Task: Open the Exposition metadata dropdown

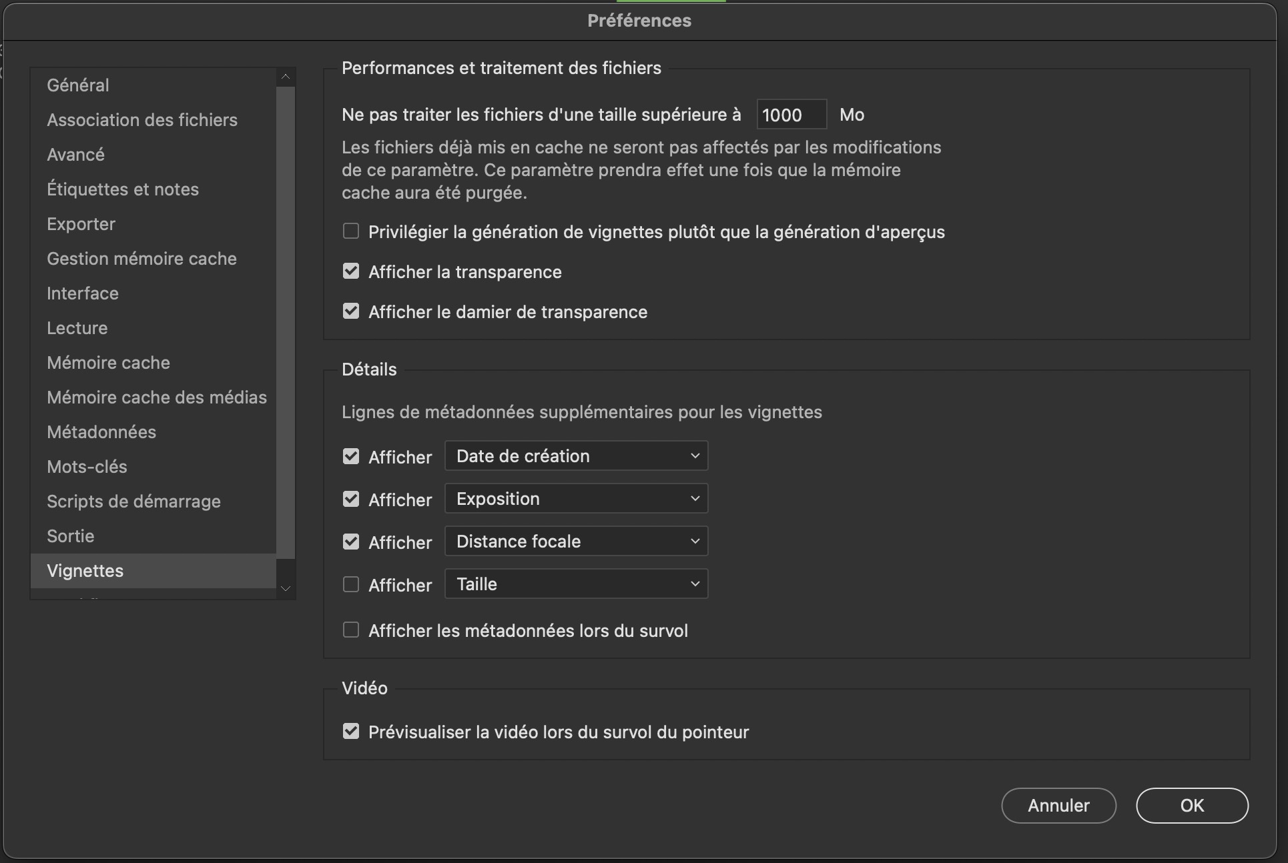Action: point(575,498)
